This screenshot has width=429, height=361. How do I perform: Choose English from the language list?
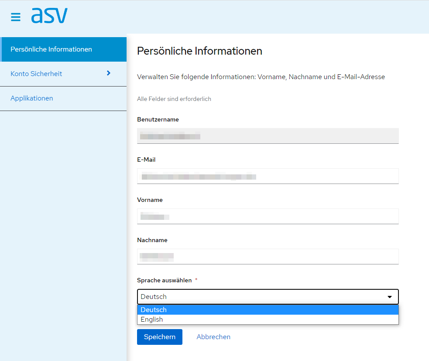click(268, 319)
